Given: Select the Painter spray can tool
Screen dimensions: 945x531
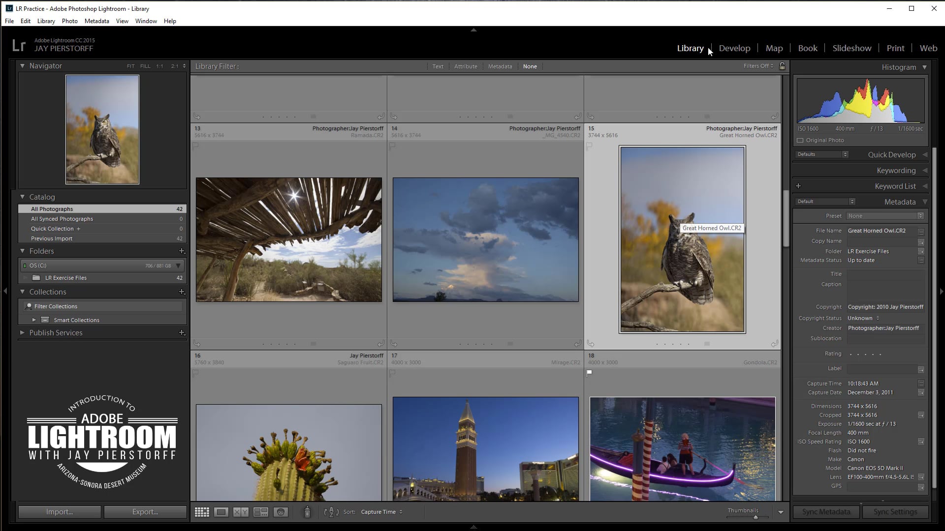Looking at the screenshot, I should 307,512.
